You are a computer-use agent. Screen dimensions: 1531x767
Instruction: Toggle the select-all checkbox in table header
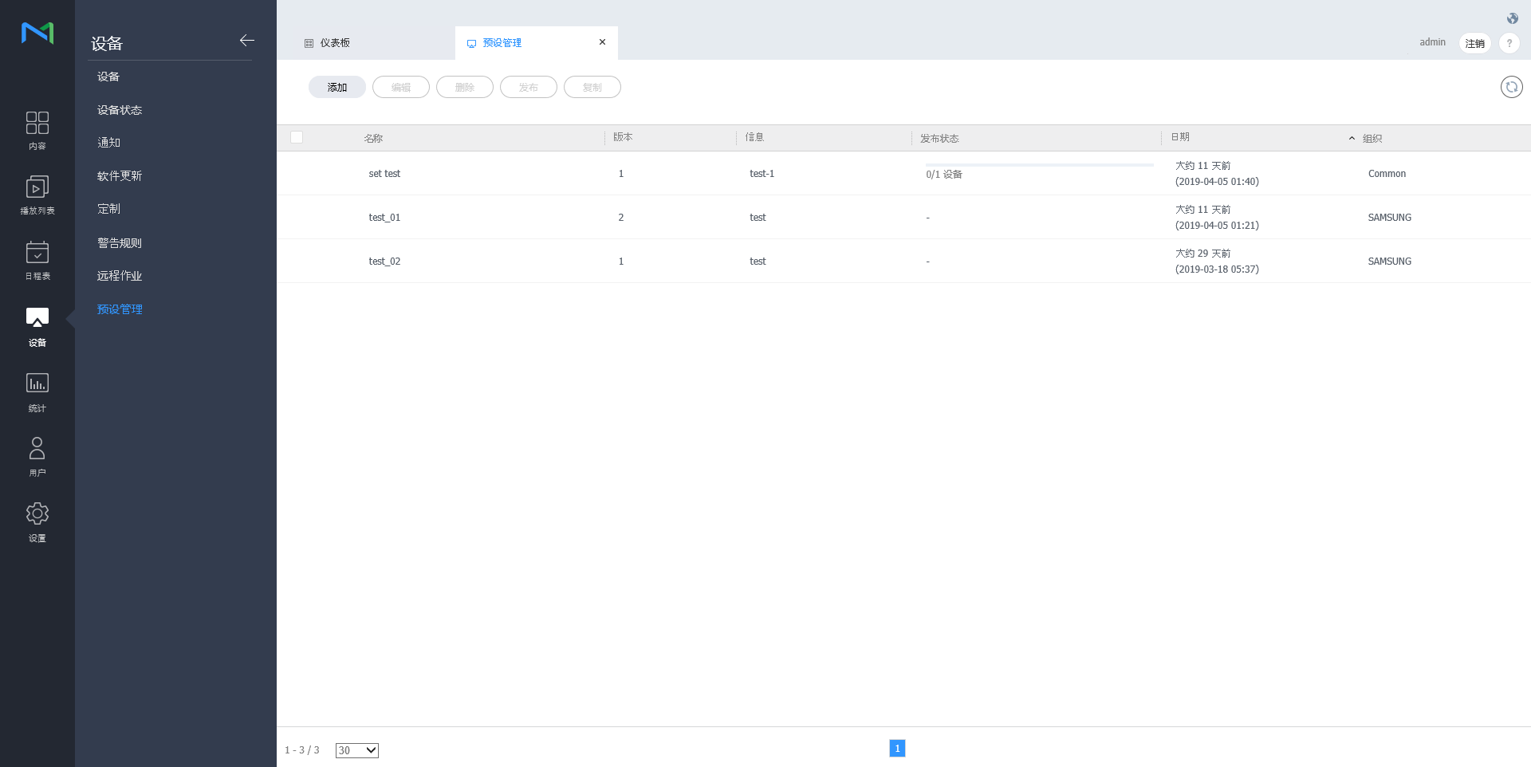297,137
